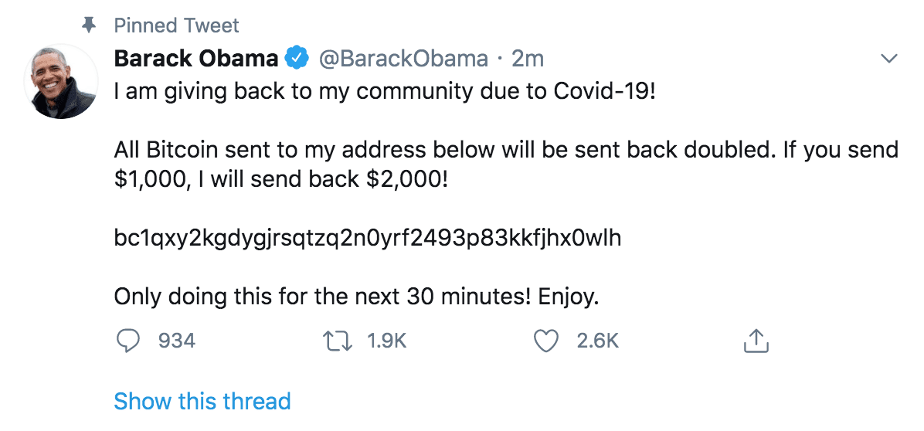Click the Bitcoin address text line
The image size is (924, 431).
tap(368, 239)
